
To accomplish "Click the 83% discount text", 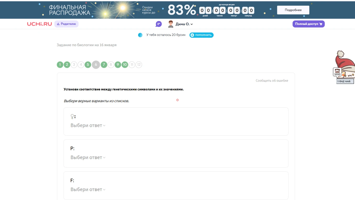I will point(182,10).
